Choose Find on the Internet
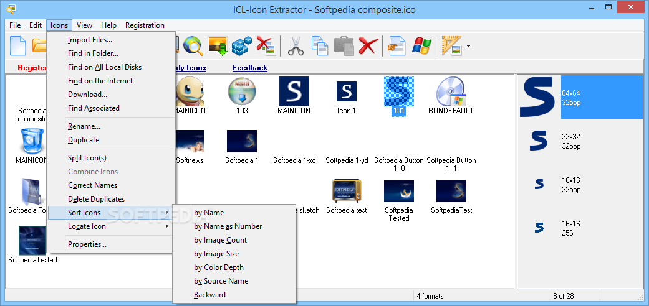 (x=111, y=80)
